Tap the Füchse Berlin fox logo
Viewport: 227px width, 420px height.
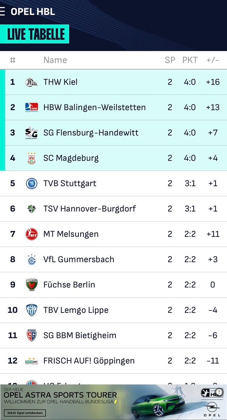coord(32,285)
